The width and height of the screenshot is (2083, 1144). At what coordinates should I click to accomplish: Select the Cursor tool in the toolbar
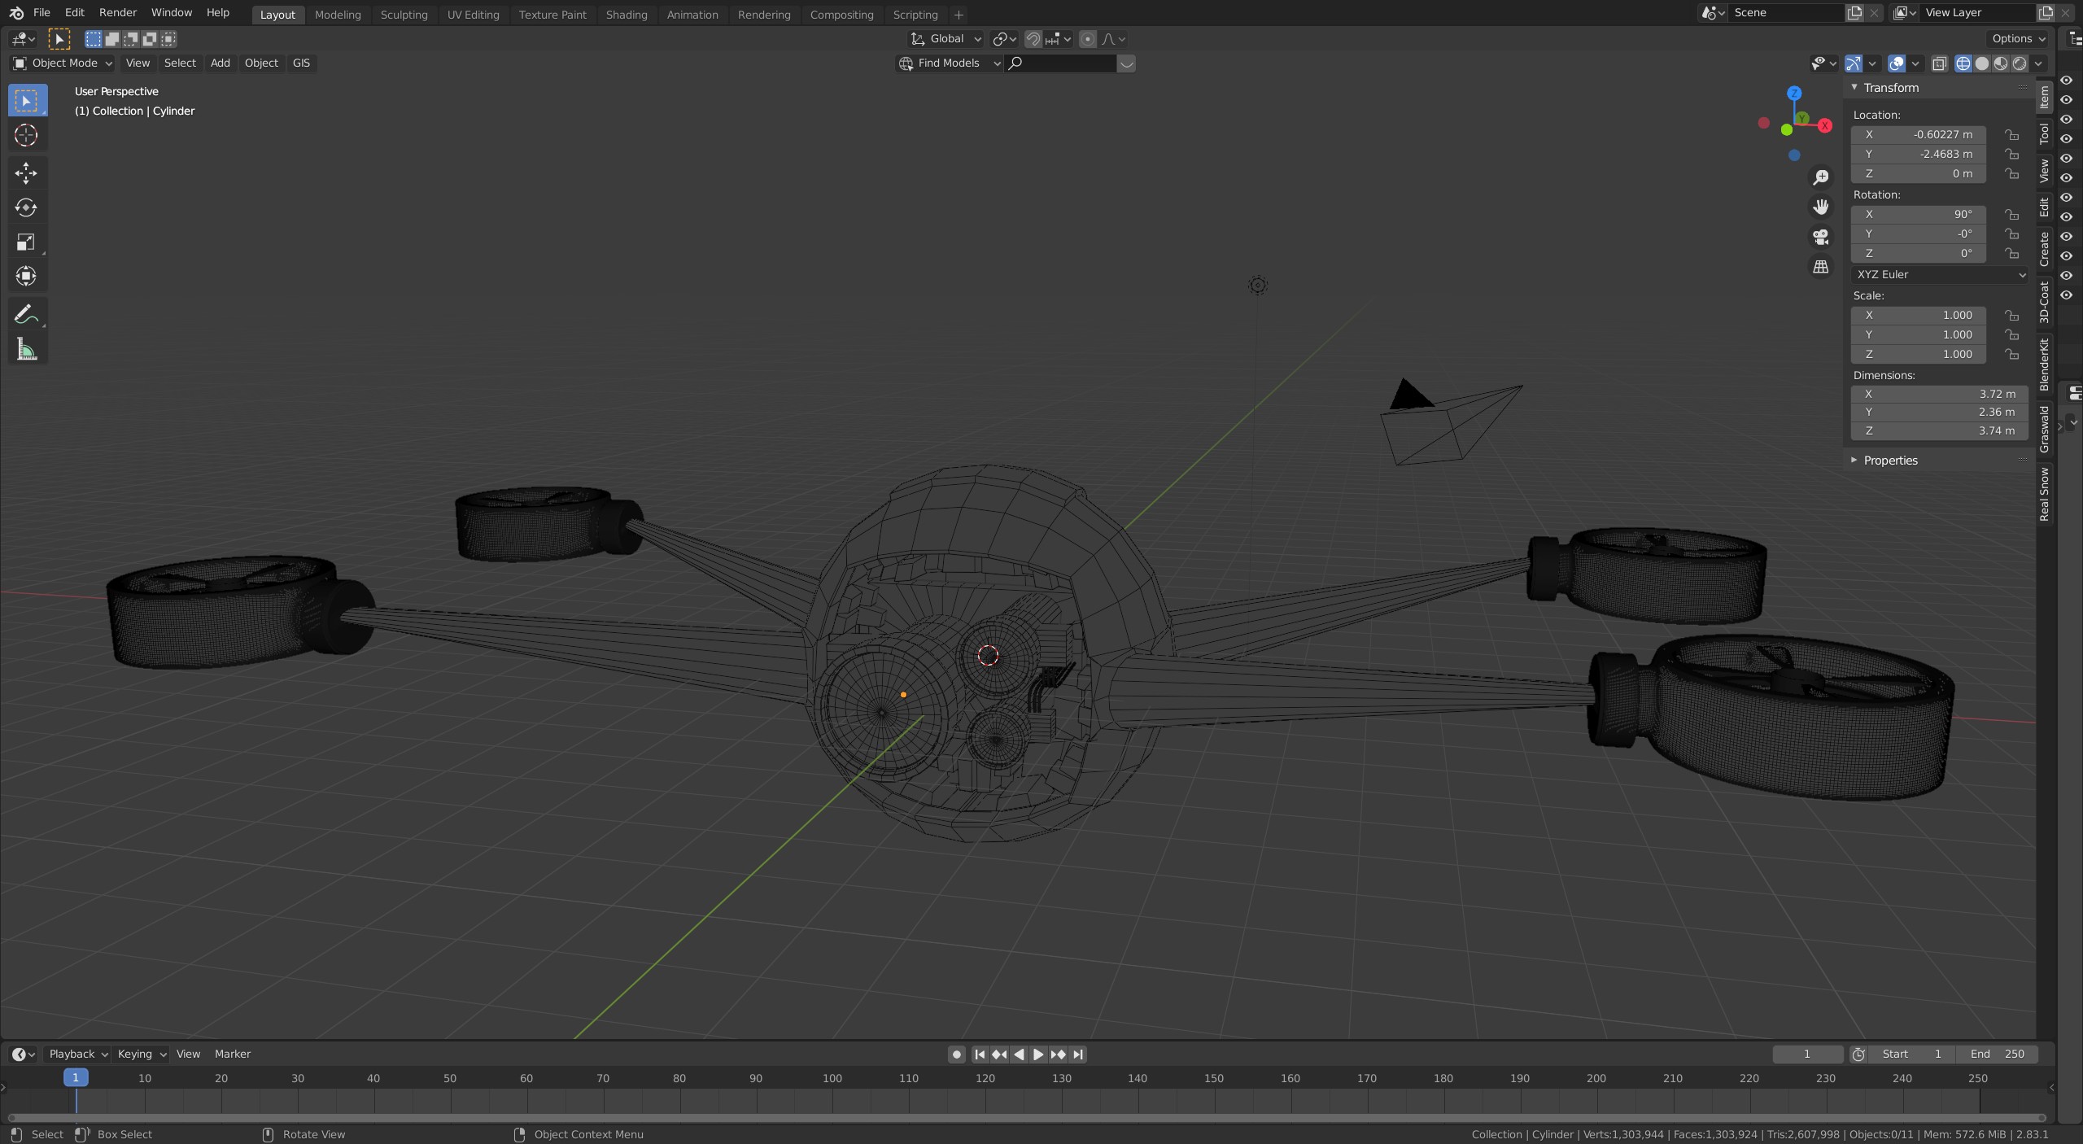[26, 135]
